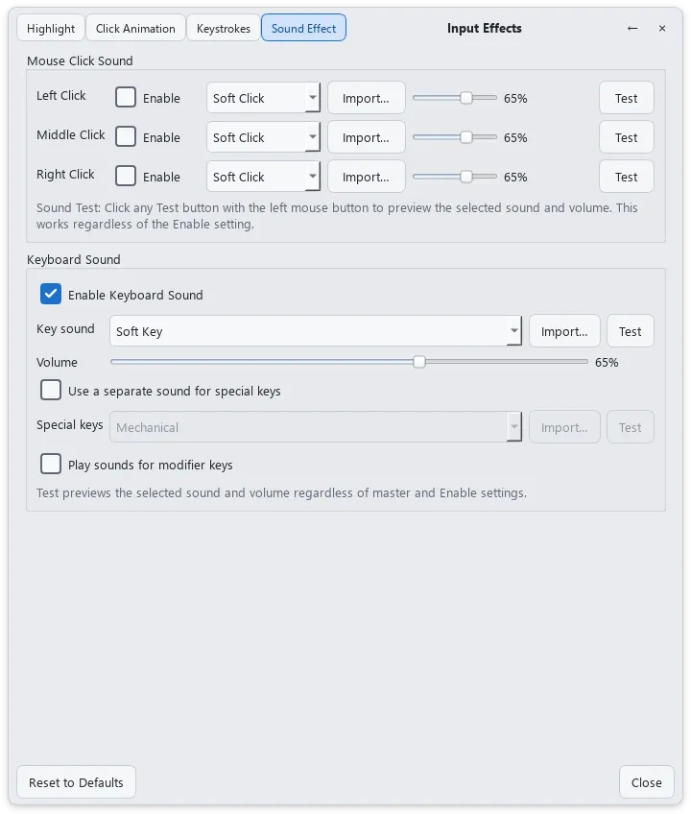Click Reset to Defaults button
691x814 pixels.
(x=77, y=781)
